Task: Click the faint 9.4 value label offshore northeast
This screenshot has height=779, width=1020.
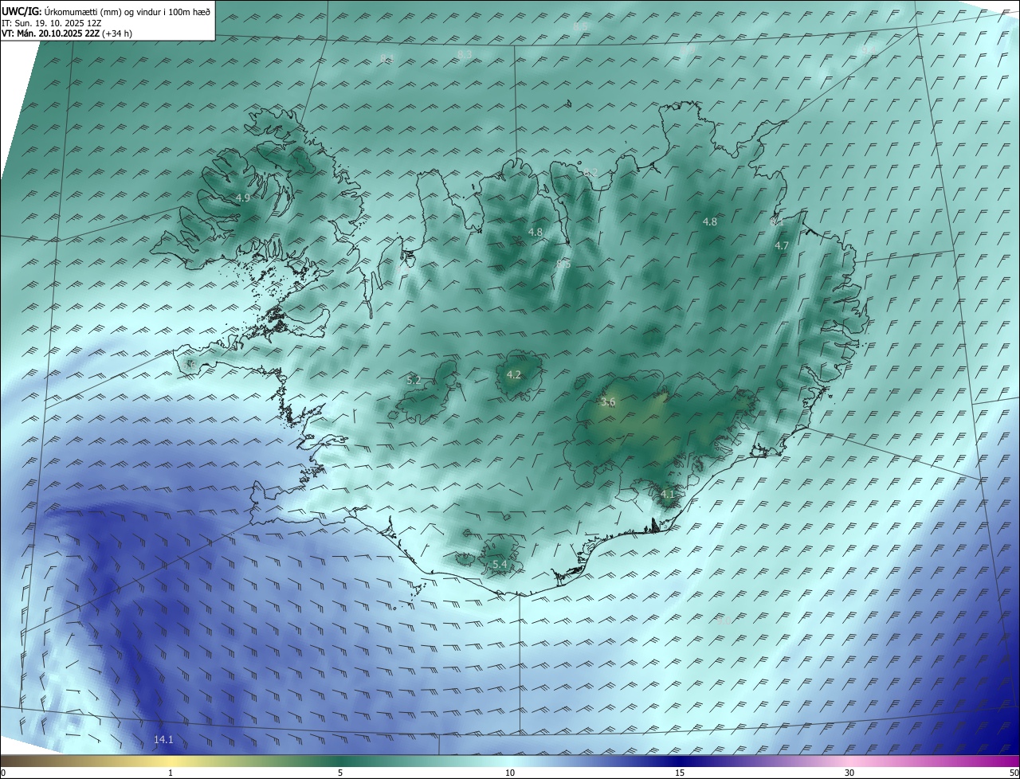Action: pos(867,49)
